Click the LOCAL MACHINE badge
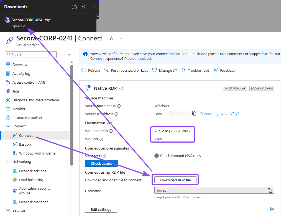The height and width of the screenshot is (216, 281). [262, 89]
